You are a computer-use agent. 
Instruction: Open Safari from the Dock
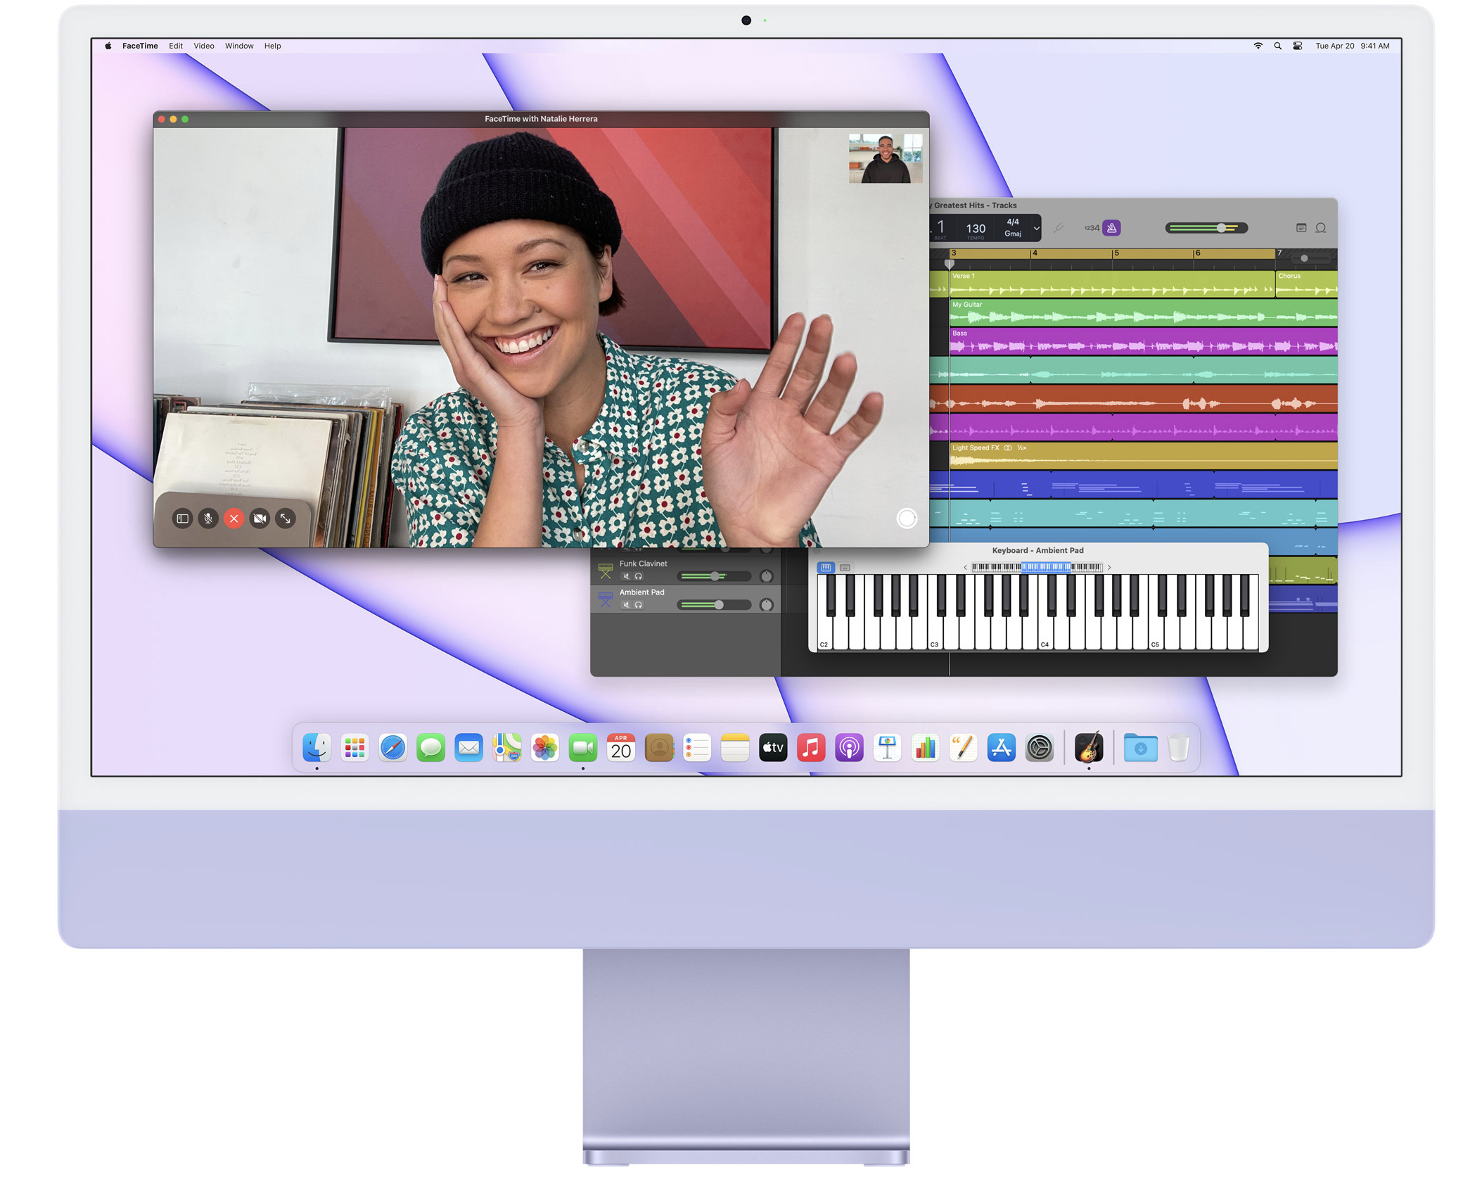[392, 747]
